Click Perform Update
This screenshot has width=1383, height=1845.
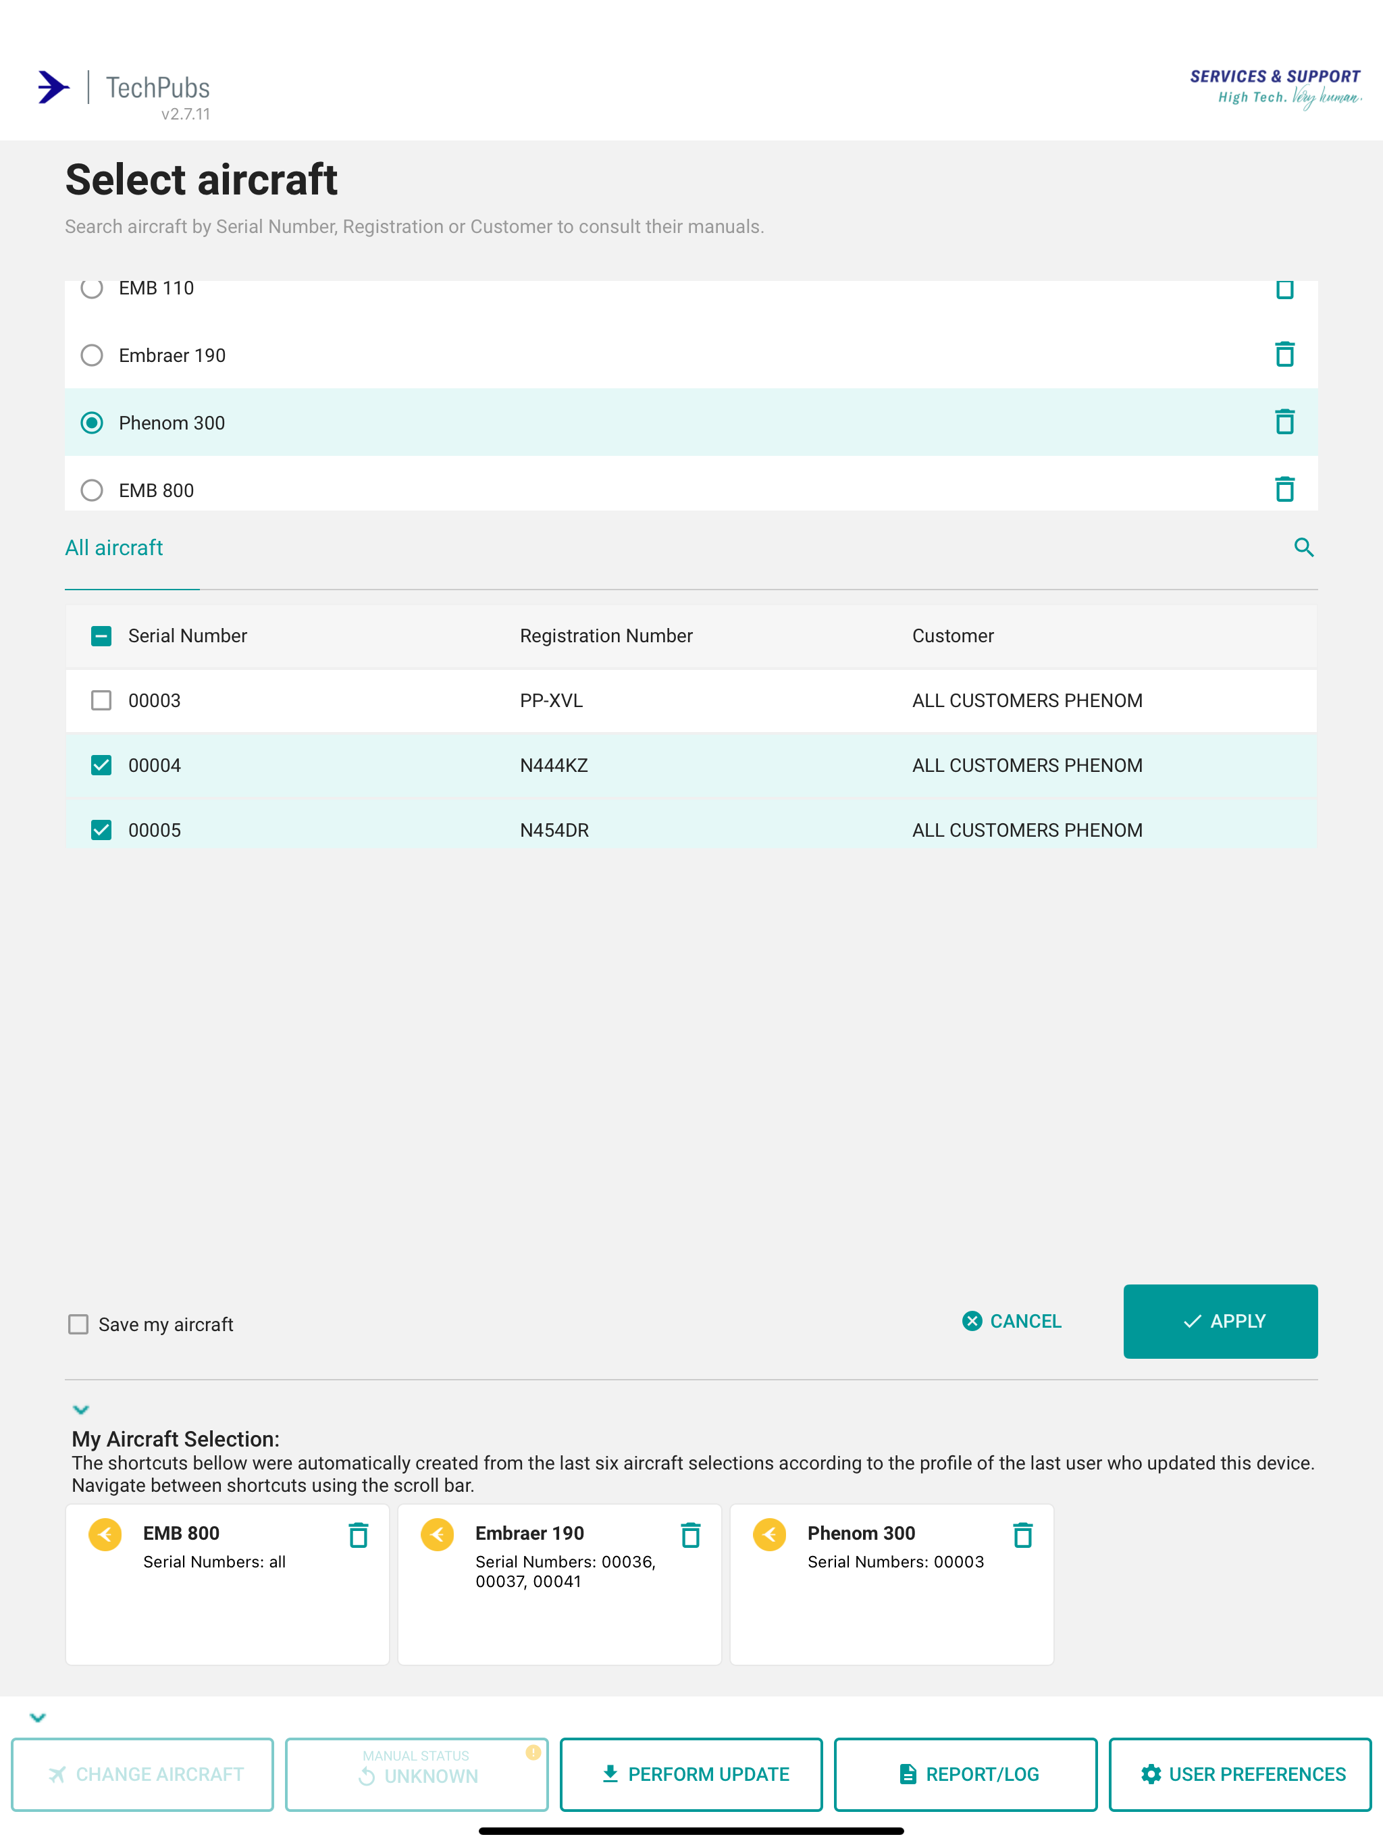point(691,1774)
